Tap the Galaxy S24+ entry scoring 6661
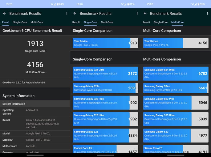The height and width of the screenshot is (157, 211). tap(176, 88)
